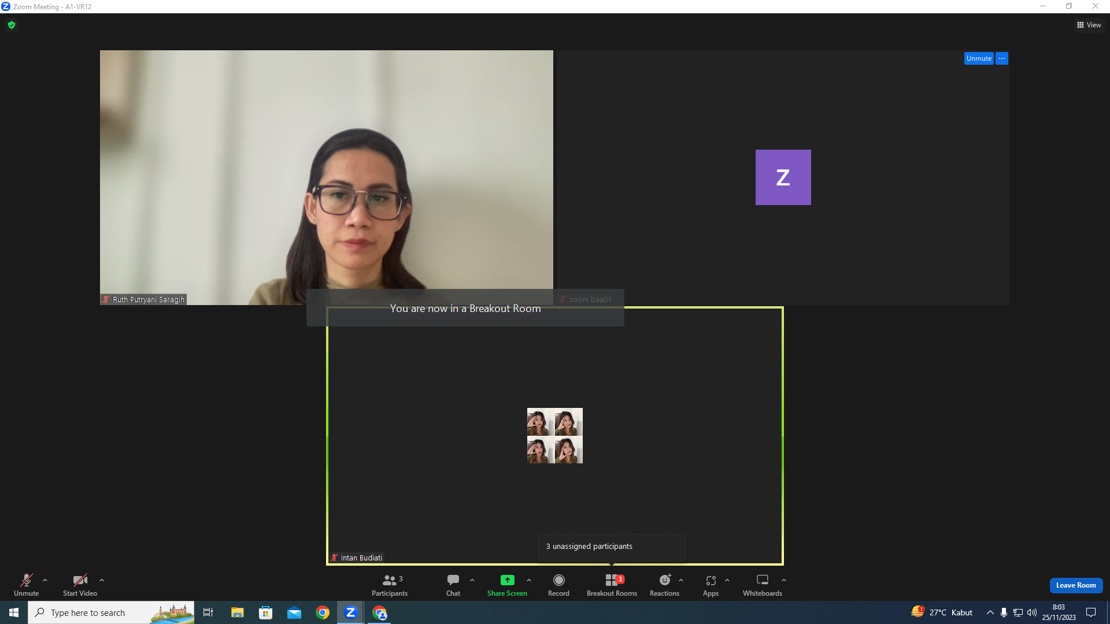
Task: Unmute zoom baa01 via blue button
Action: (x=979, y=58)
